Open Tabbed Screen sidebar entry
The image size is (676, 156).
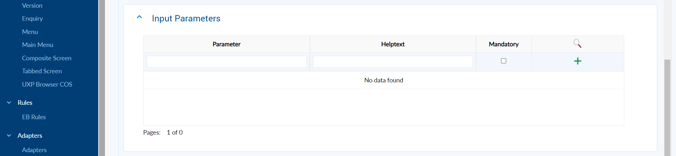42,71
